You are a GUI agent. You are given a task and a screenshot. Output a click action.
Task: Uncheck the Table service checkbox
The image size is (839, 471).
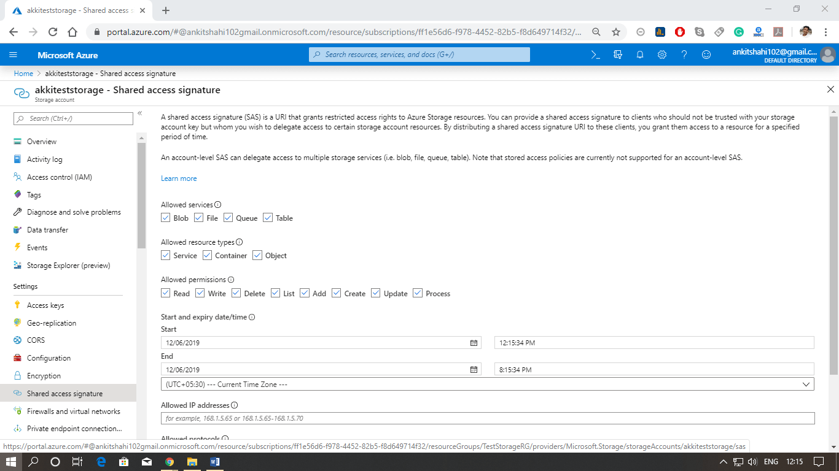tap(268, 218)
